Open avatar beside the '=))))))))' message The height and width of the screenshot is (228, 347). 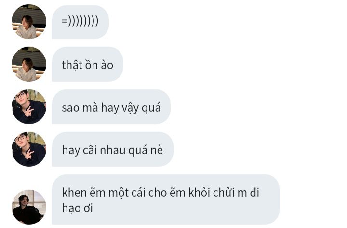click(29, 22)
